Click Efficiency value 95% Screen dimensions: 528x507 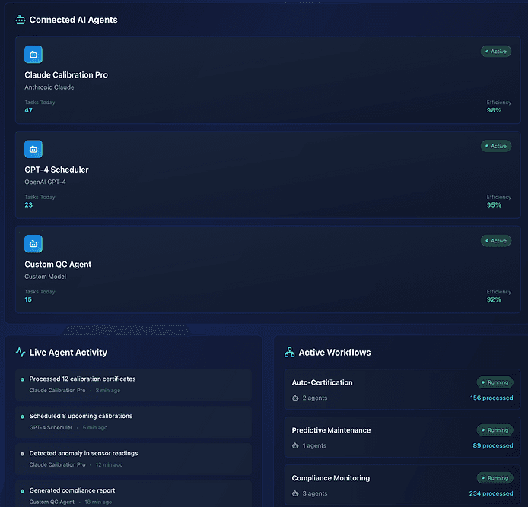494,205
